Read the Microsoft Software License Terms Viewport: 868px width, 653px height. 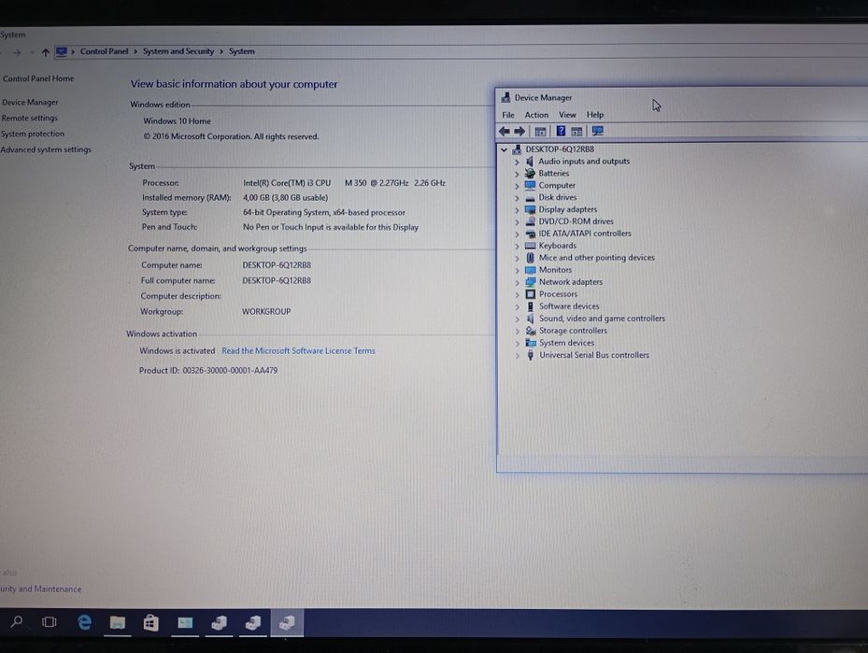tap(298, 351)
